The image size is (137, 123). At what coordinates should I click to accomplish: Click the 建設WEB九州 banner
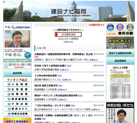pyautogui.click(x=17, y=64)
